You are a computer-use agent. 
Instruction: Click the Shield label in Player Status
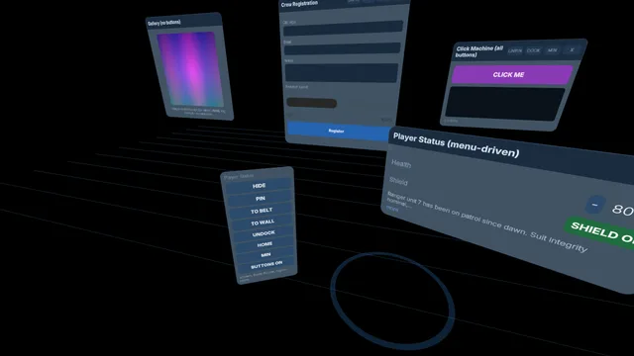[398, 181]
